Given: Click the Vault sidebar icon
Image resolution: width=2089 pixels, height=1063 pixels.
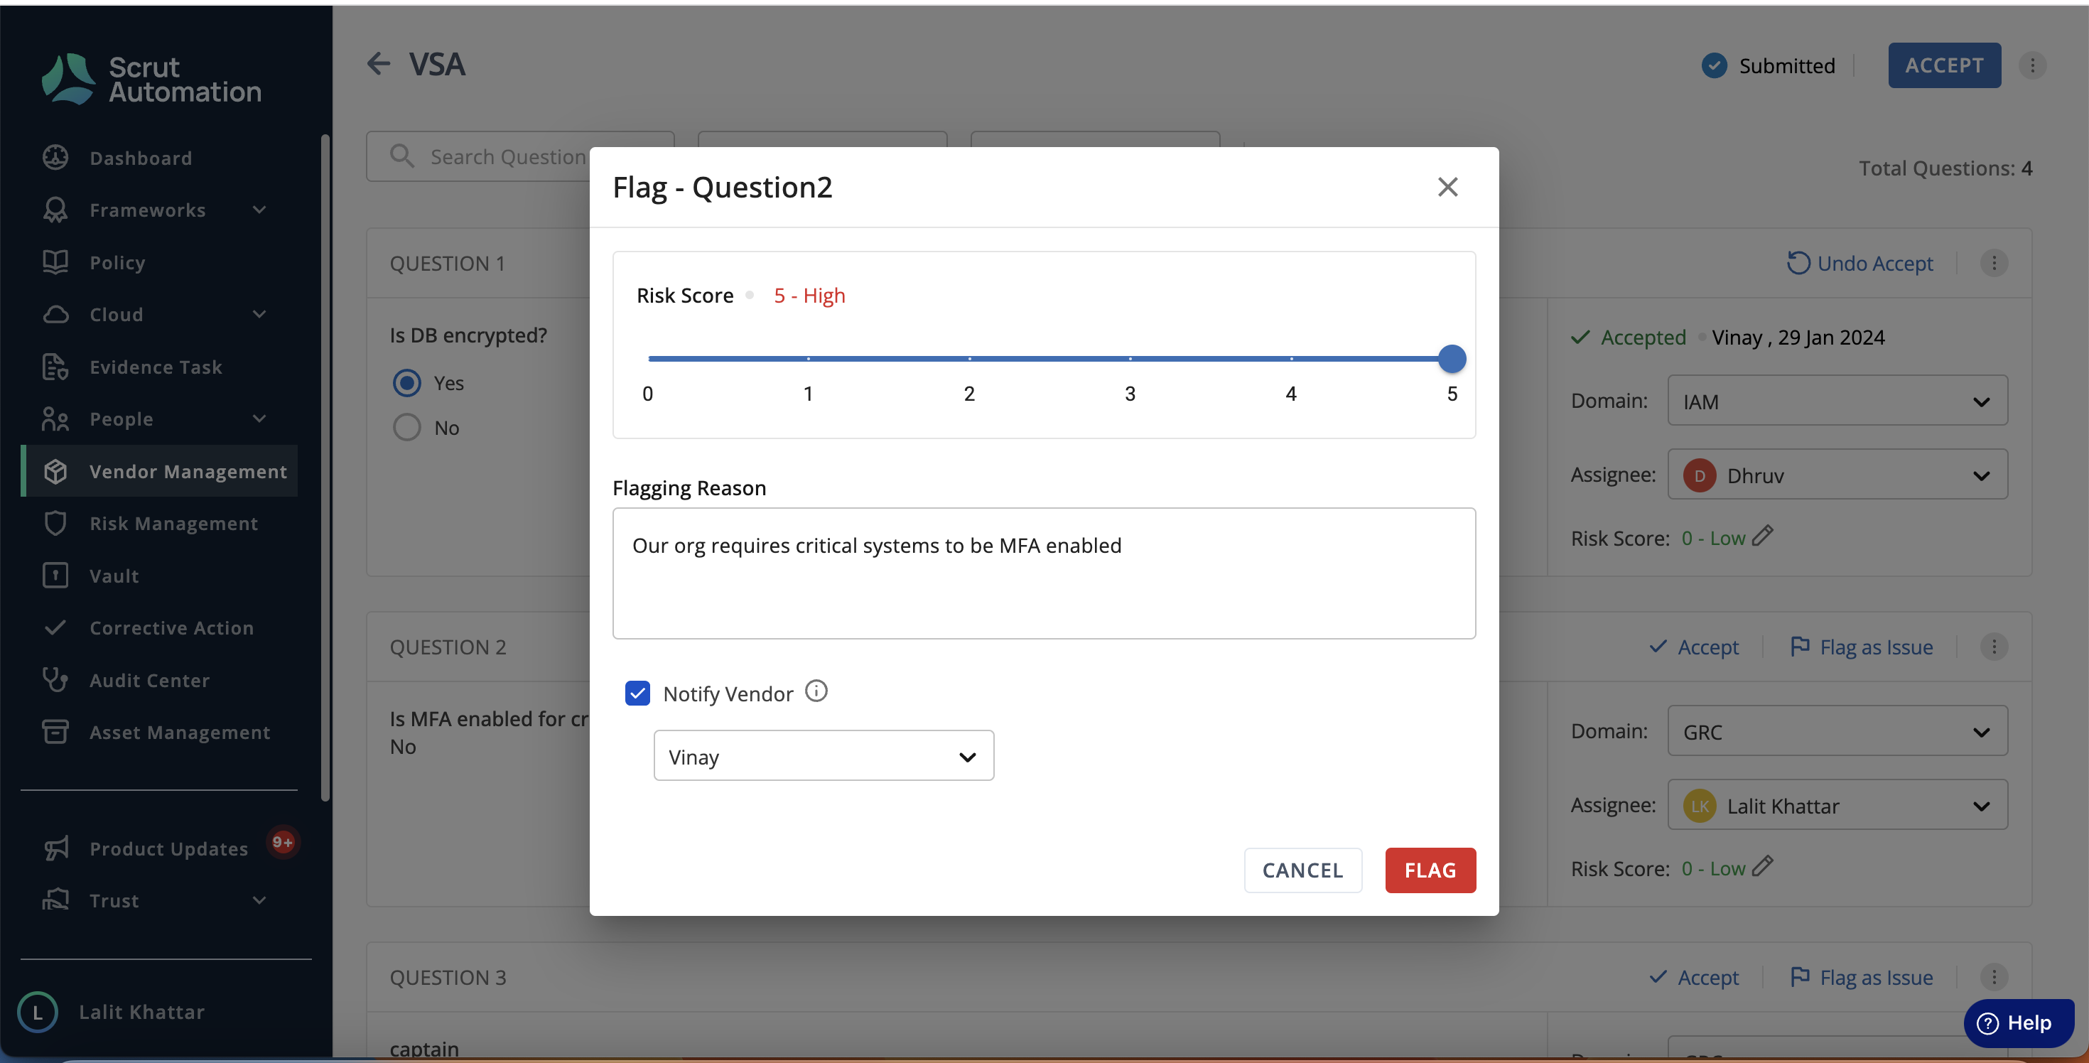Looking at the screenshot, I should (x=55, y=576).
